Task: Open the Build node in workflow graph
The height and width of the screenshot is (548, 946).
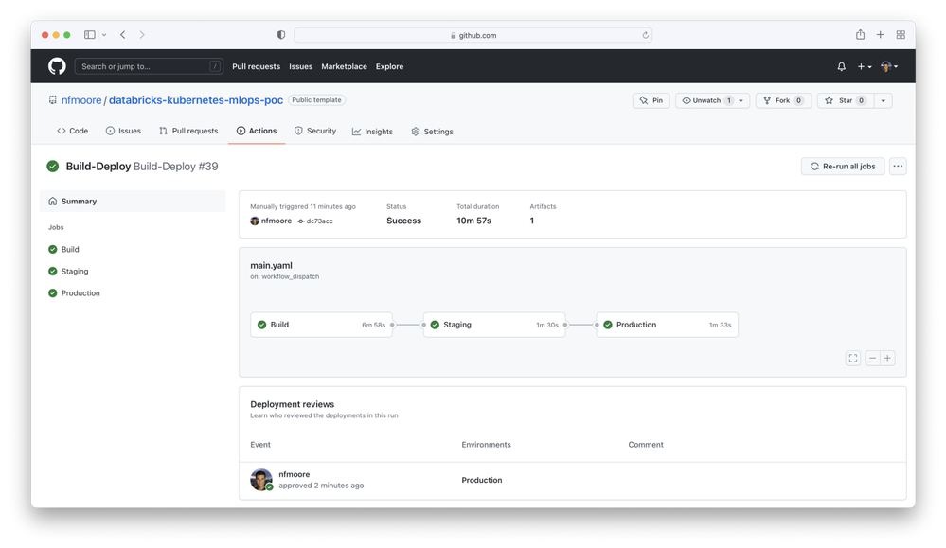Action: click(322, 325)
